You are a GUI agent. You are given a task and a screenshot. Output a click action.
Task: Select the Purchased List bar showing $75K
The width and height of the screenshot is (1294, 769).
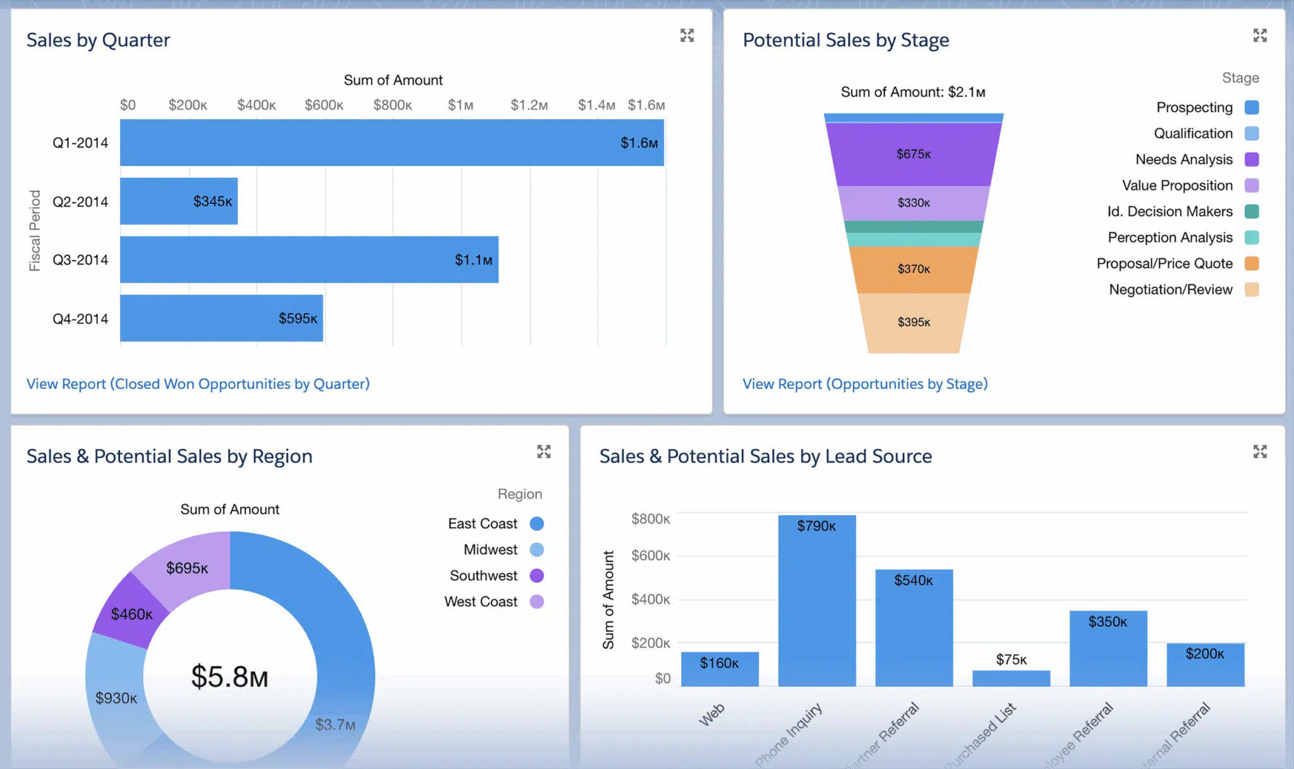pyautogui.click(x=1011, y=679)
